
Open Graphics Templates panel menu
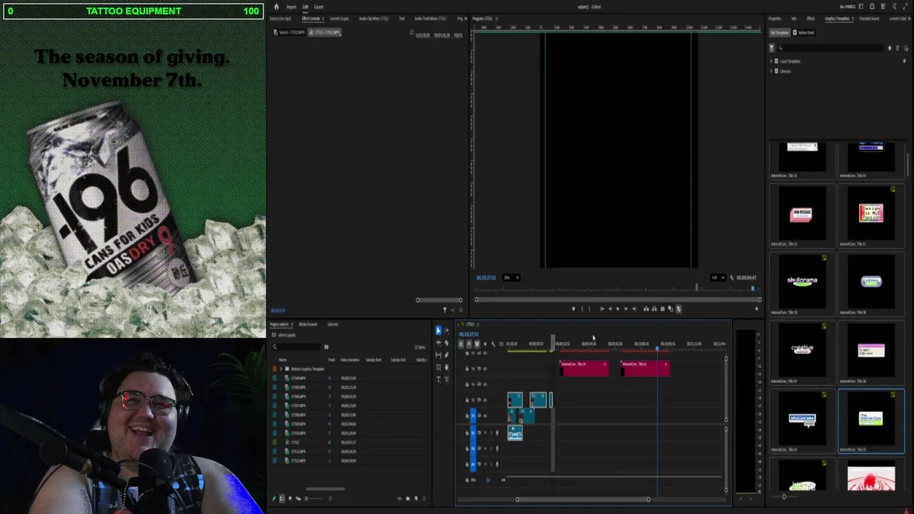click(853, 19)
